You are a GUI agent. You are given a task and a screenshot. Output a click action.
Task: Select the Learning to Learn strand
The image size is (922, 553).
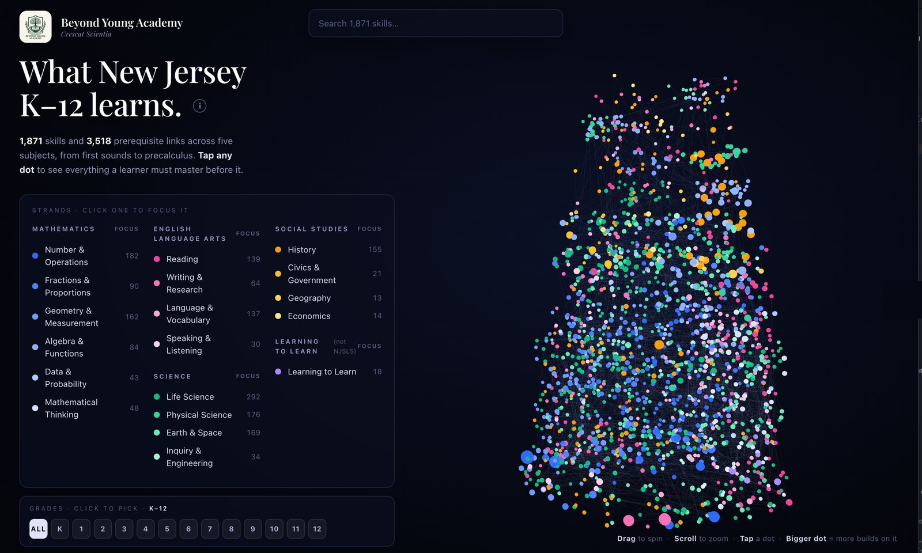(x=328, y=372)
